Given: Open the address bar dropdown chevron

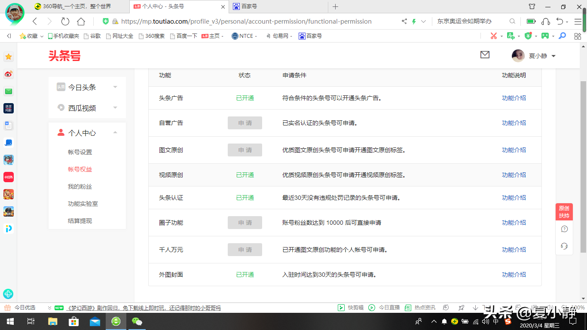Looking at the screenshot, I should [424, 21].
